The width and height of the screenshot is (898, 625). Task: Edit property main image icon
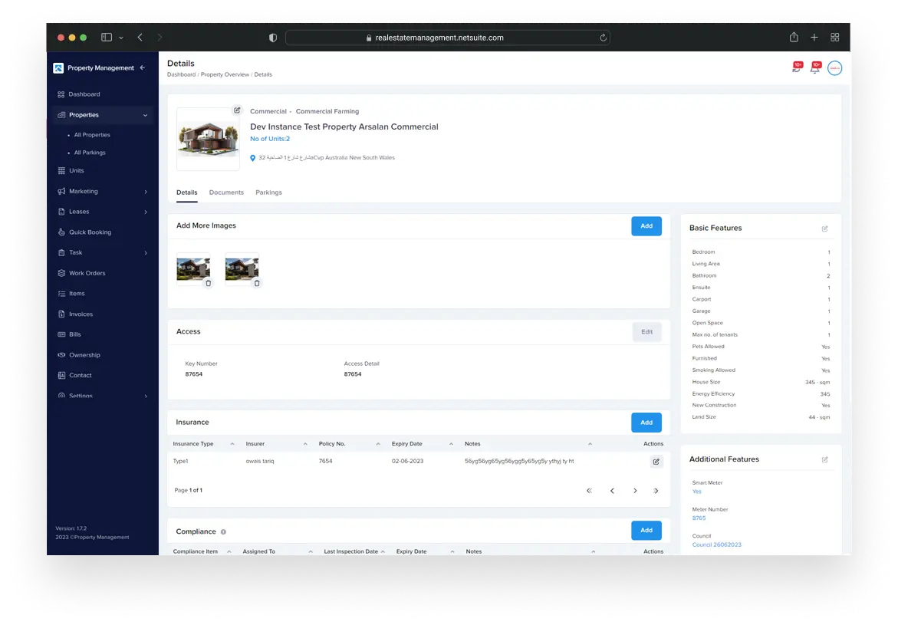[x=237, y=110]
